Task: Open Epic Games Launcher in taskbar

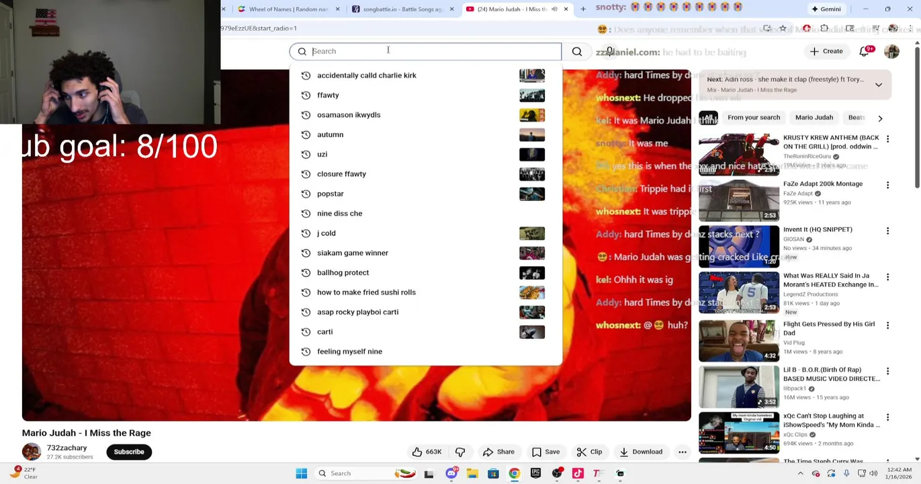Action: click(x=535, y=473)
